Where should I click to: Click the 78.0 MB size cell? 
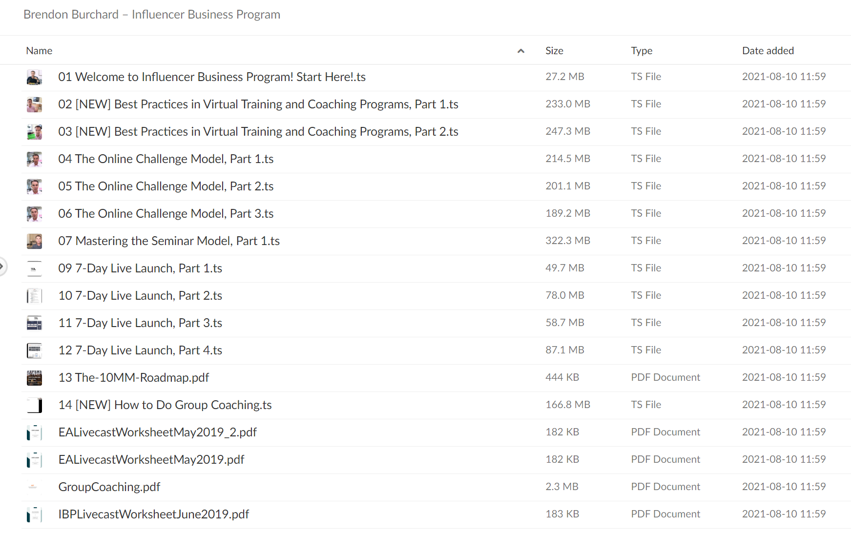(565, 295)
